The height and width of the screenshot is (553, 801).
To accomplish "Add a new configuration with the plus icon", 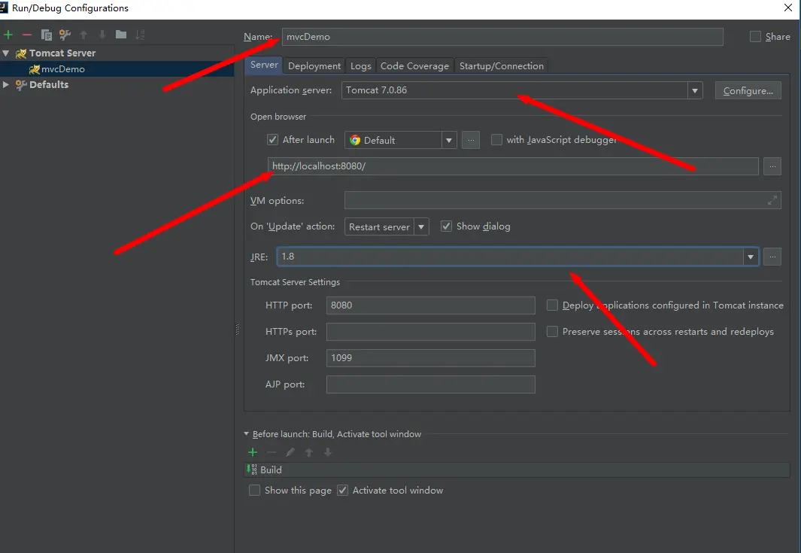I will [x=8, y=35].
